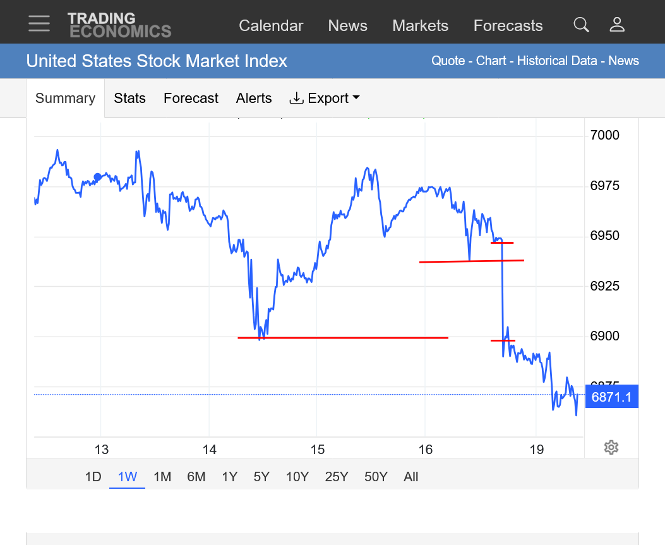This screenshot has width=665, height=545.
Task: Open Forecasts in the top navigation
Action: [x=508, y=26]
